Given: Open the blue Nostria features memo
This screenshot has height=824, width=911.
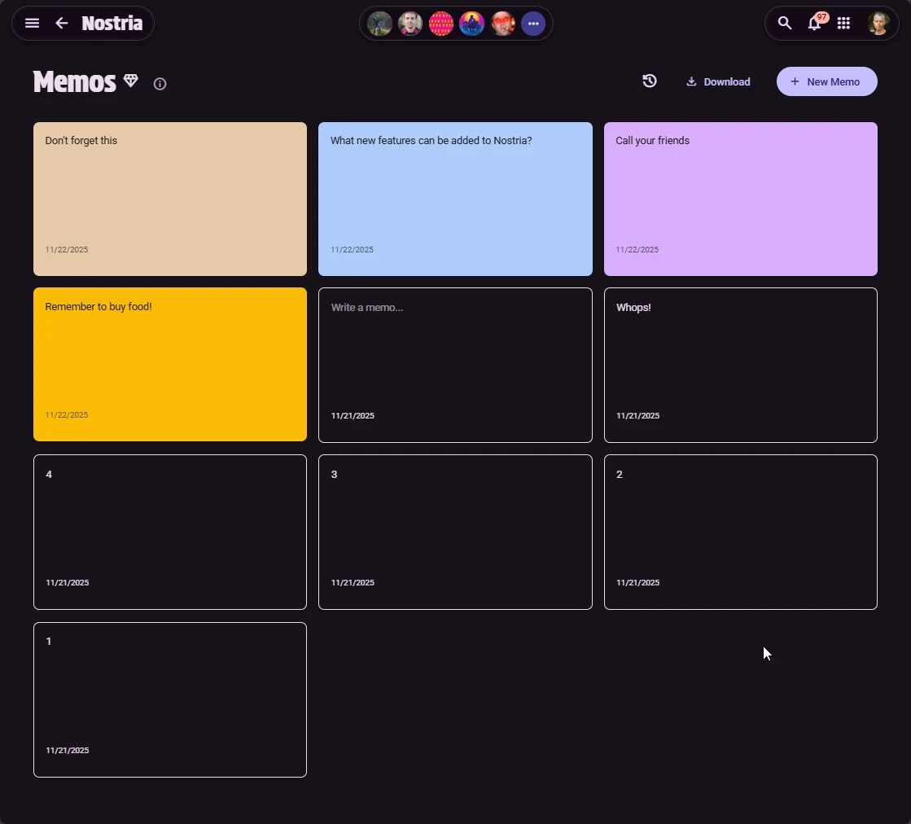Looking at the screenshot, I should point(455,199).
